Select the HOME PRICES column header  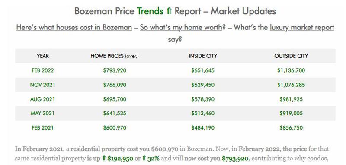pyautogui.click(x=115, y=56)
